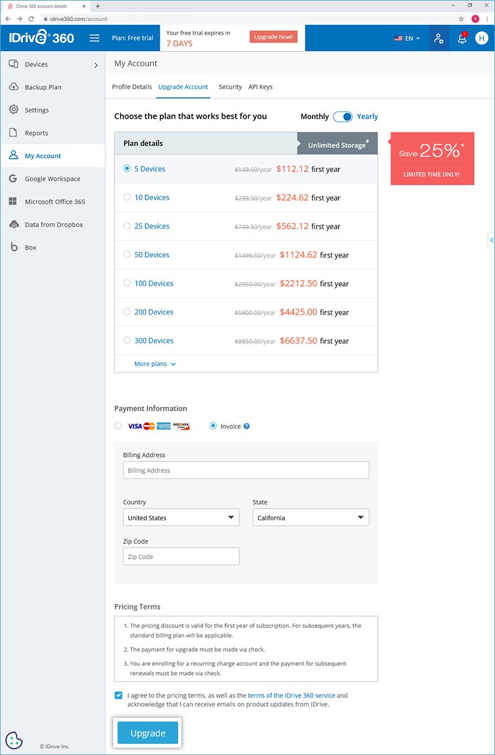The height and width of the screenshot is (755, 495).
Task: Open the State dropdown
Action: point(311,518)
